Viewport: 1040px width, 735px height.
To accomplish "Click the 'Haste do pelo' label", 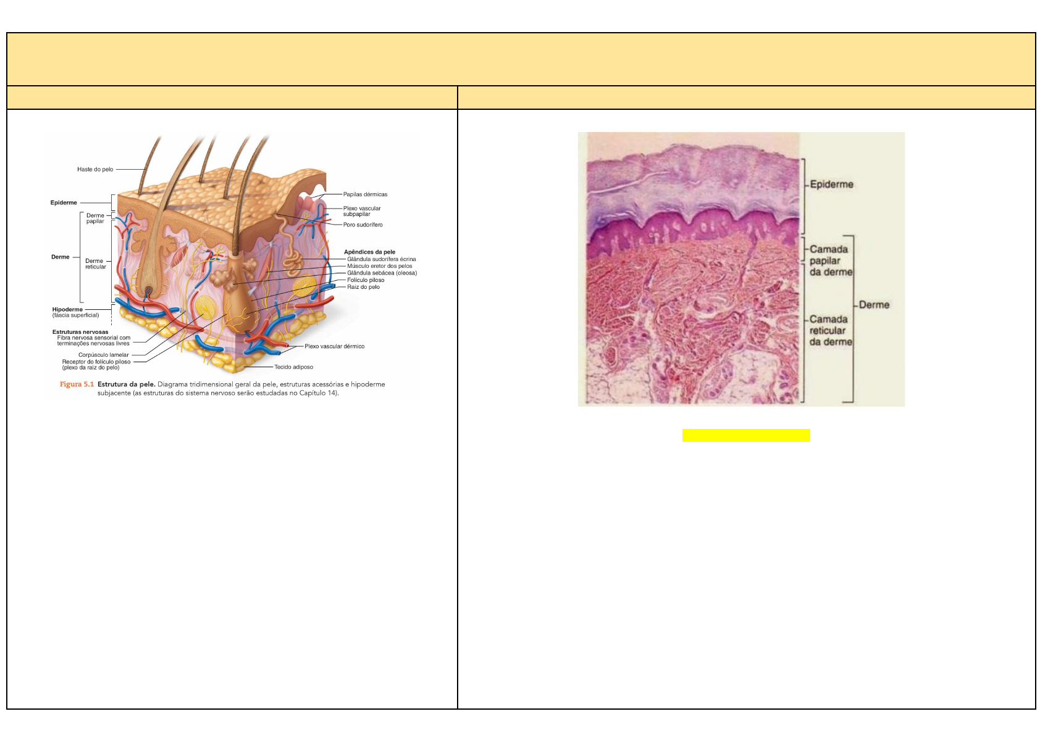I will pos(95,169).
